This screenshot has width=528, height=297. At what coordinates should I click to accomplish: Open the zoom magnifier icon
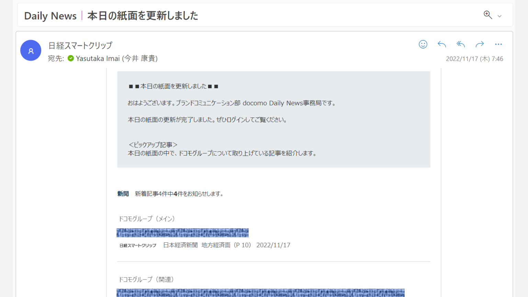click(x=488, y=15)
